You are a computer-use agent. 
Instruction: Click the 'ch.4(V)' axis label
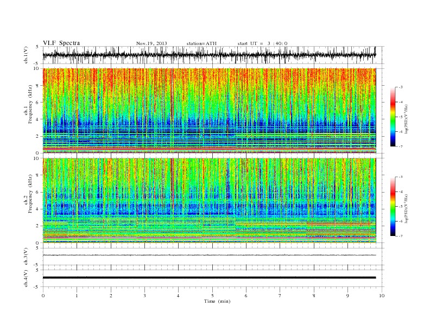(26, 278)
